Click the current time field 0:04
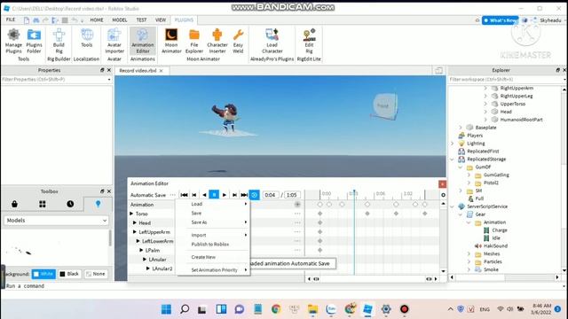568x319 pixels. point(270,195)
